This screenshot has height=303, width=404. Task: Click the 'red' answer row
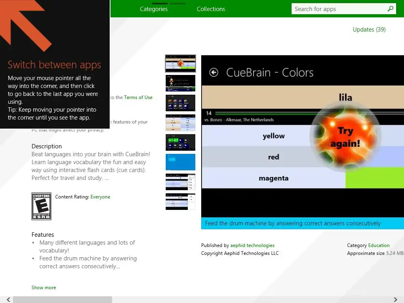point(273,157)
